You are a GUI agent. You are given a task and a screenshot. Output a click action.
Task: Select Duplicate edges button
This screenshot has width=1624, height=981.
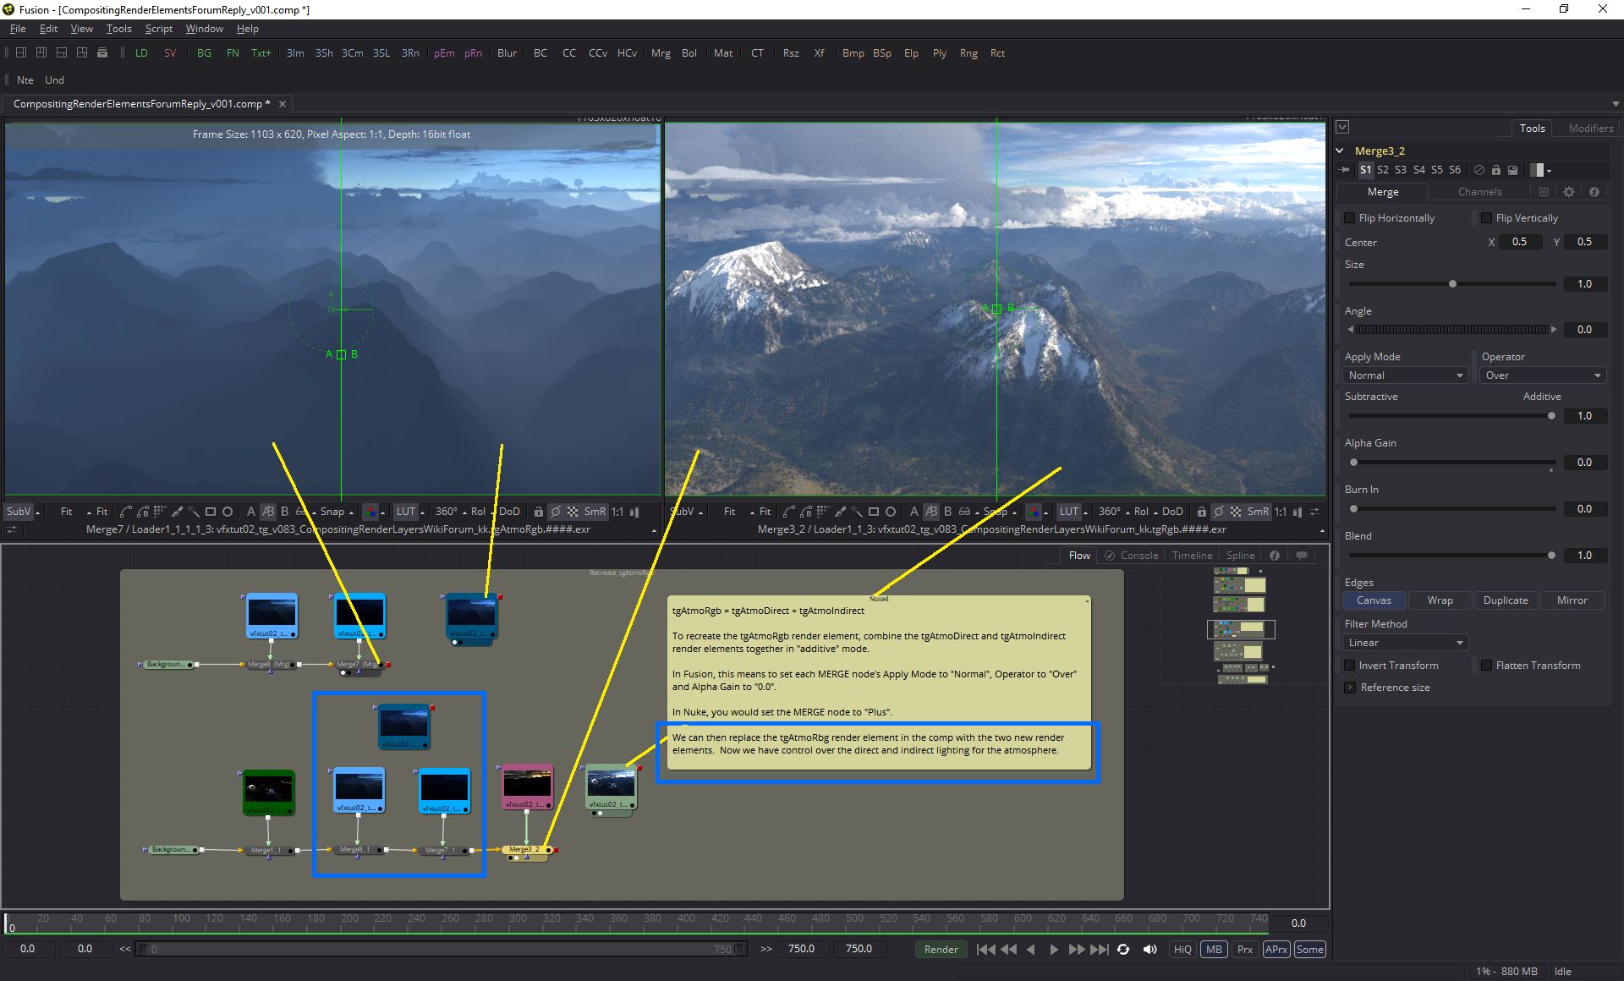1506,600
